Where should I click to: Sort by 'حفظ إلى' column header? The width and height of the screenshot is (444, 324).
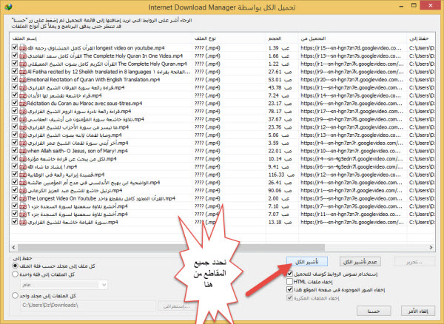421,38
